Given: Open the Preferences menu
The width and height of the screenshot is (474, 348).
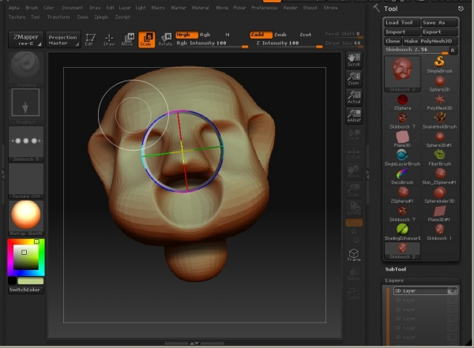Looking at the screenshot, I should pos(265,8).
